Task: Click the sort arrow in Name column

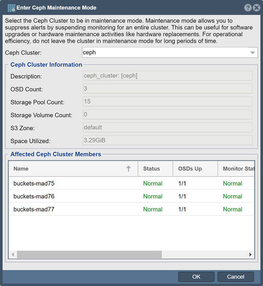Action: 129,169
